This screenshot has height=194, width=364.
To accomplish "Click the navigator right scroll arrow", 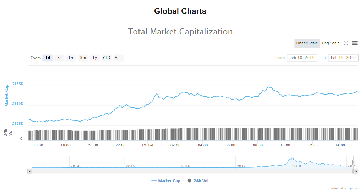I will pyautogui.click(x=356, y=171).
